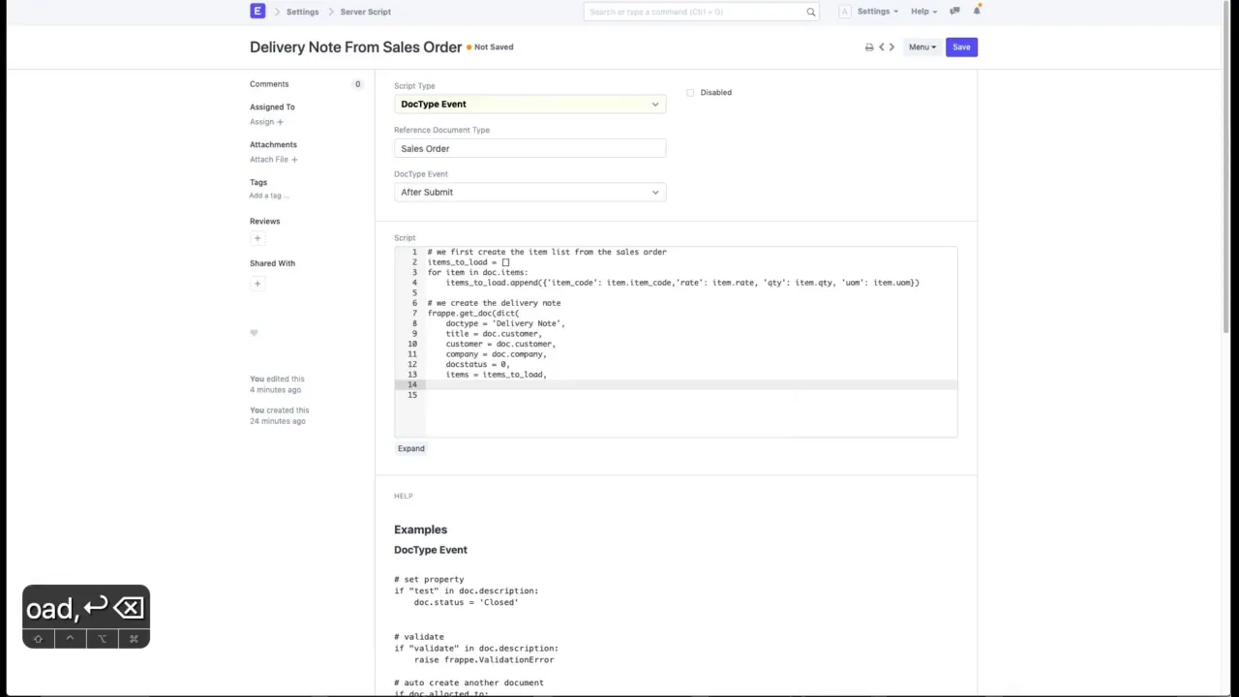
Task: Open the Help menu
Action: coord(923,12)
